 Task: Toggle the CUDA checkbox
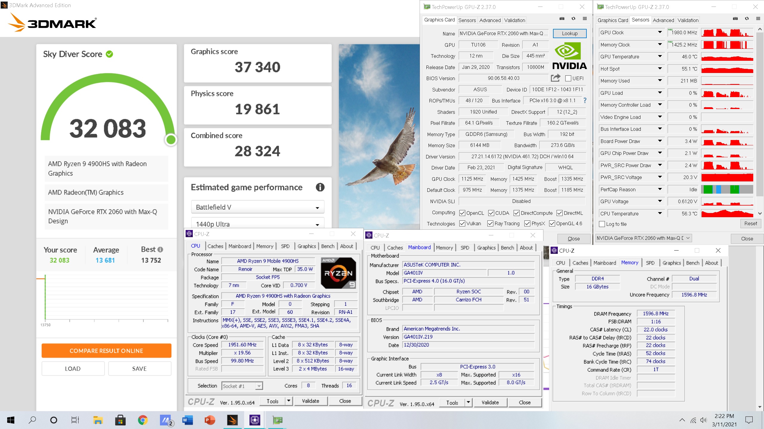[491, 213]
